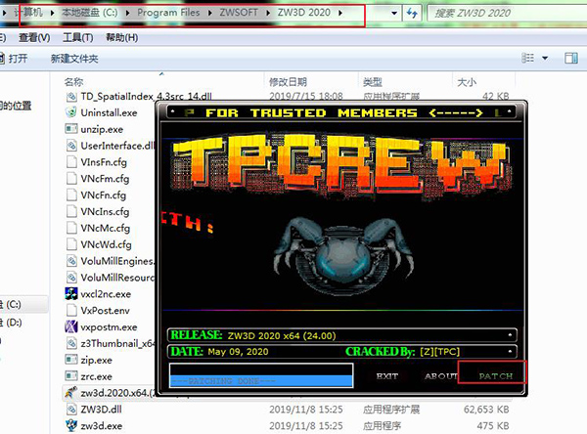
Task: Expand the arrow after 本地磁盘 (C:) breadcrumb
Action: coord(127,13)
